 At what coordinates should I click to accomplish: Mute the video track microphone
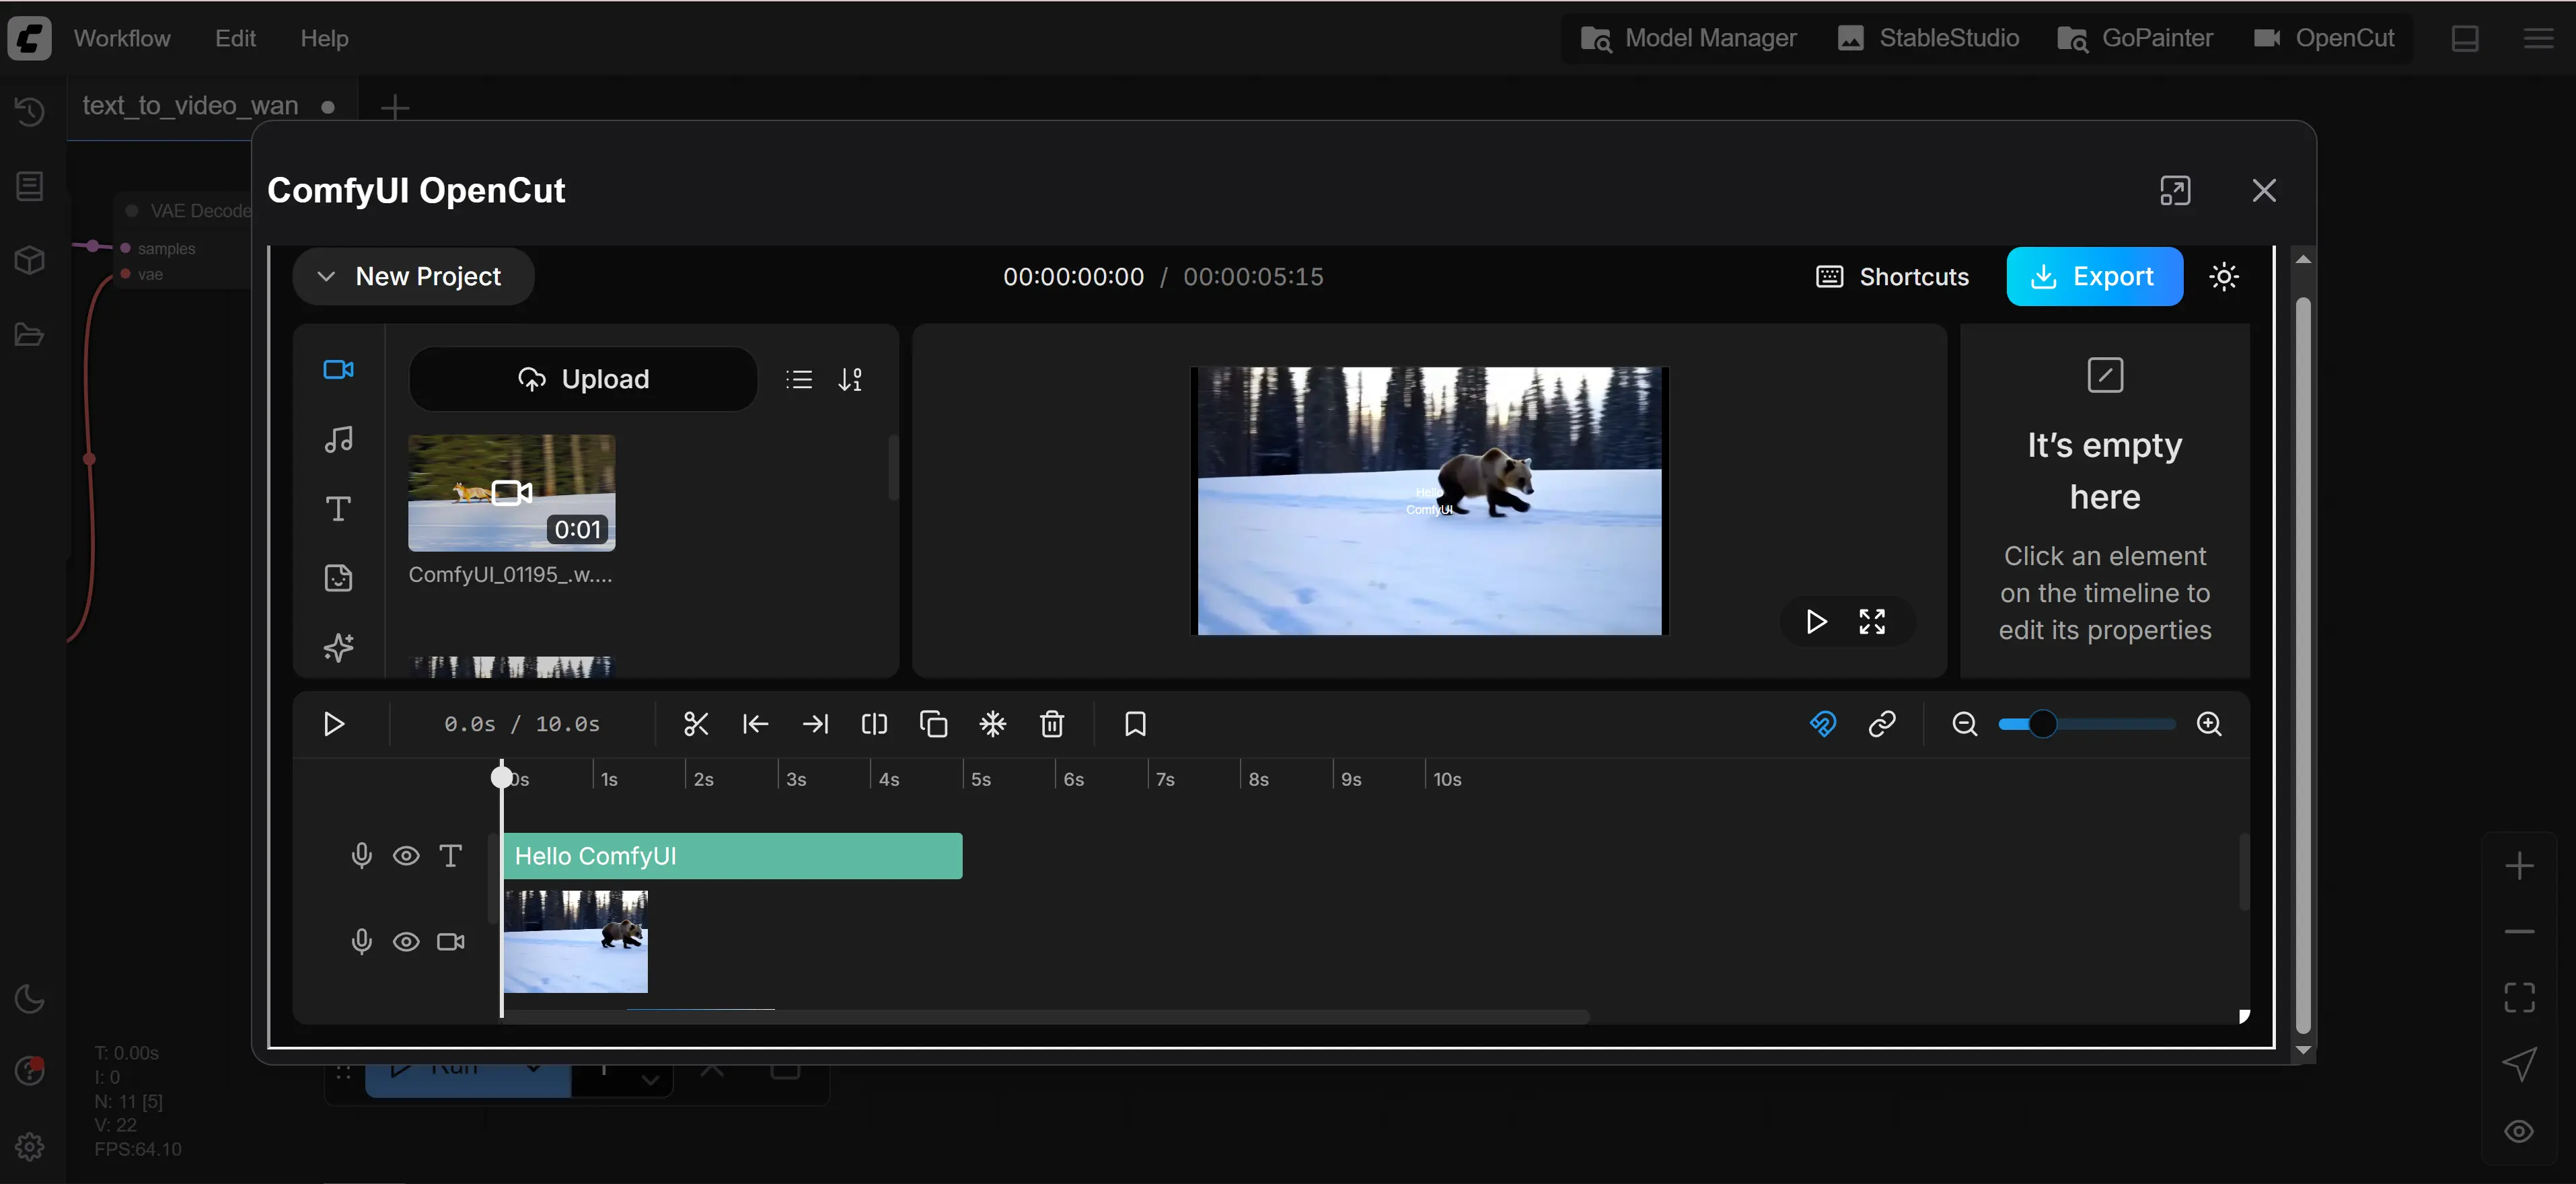pos(361,941)
